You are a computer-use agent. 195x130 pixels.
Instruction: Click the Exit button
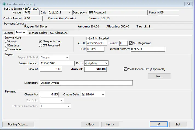(x=178, y=124)
